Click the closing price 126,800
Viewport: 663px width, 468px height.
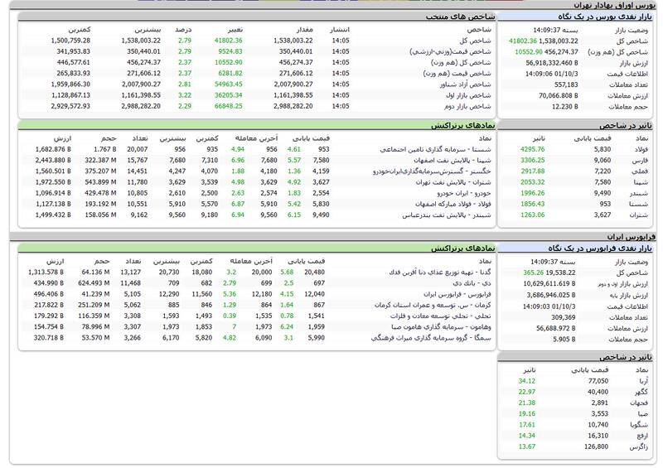pyautogui.click(x=596, y=446)
